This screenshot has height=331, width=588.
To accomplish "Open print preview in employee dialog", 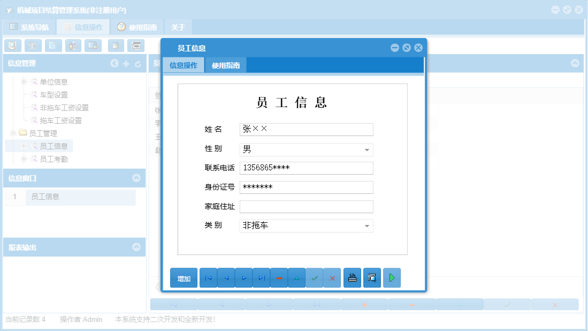I will [x=371, y=277].
